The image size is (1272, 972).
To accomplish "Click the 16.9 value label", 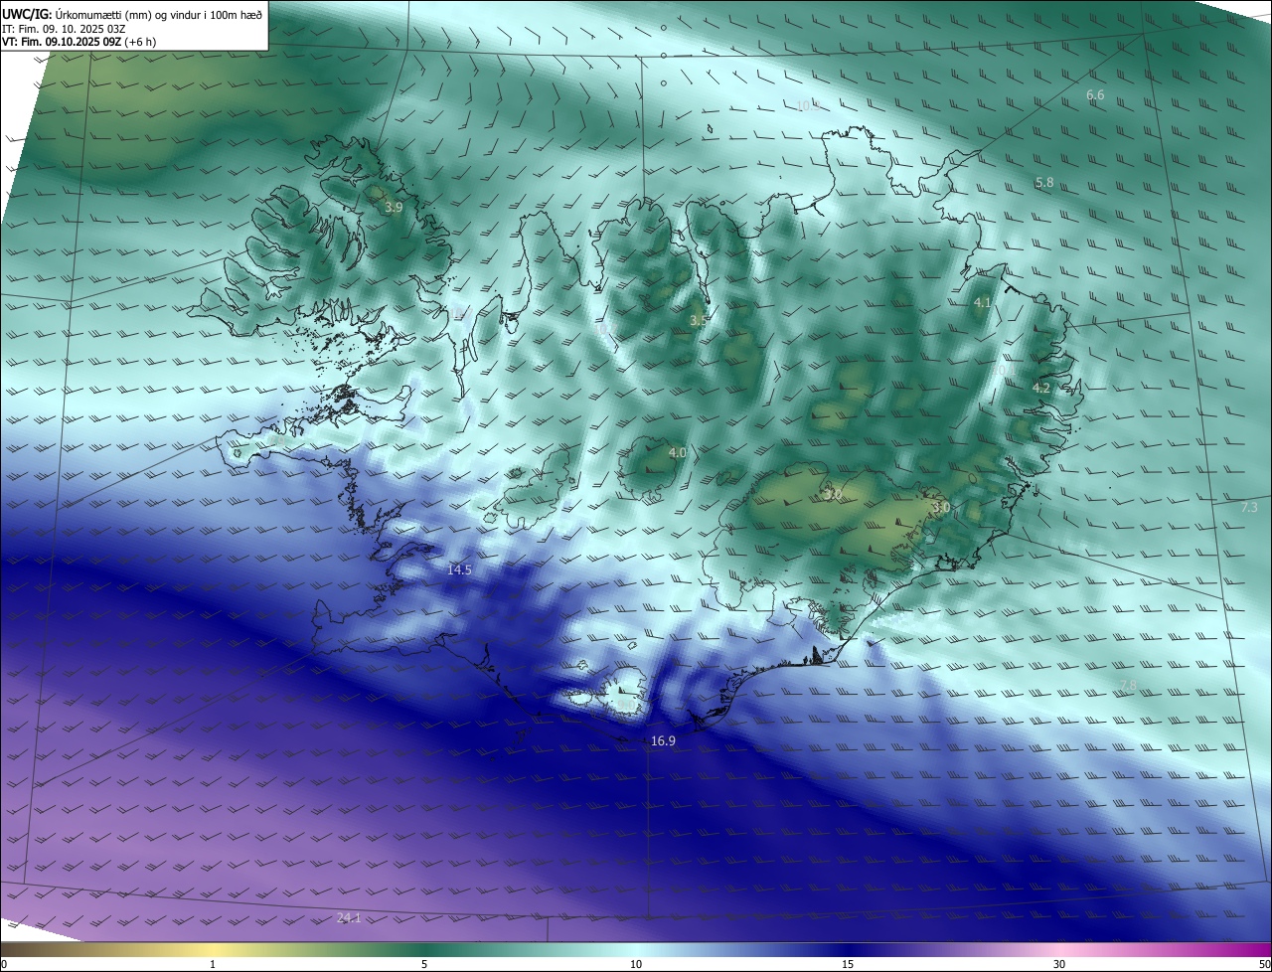I will (663, 741).
